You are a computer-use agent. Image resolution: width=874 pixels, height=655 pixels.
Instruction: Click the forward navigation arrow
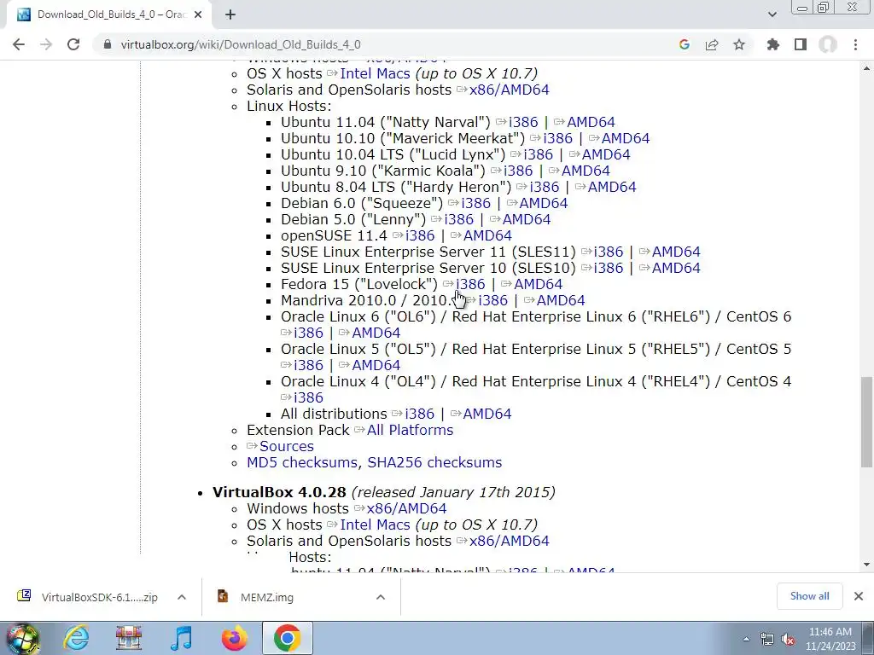pyautogui.click(x=46, y=44)
